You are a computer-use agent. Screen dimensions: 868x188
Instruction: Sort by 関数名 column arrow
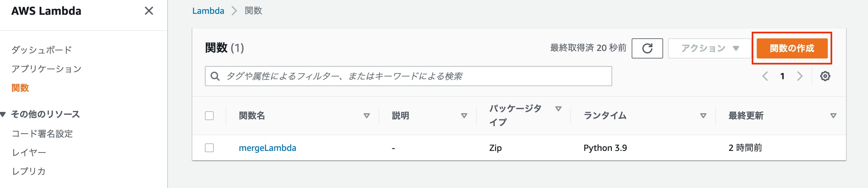(367, 116)
